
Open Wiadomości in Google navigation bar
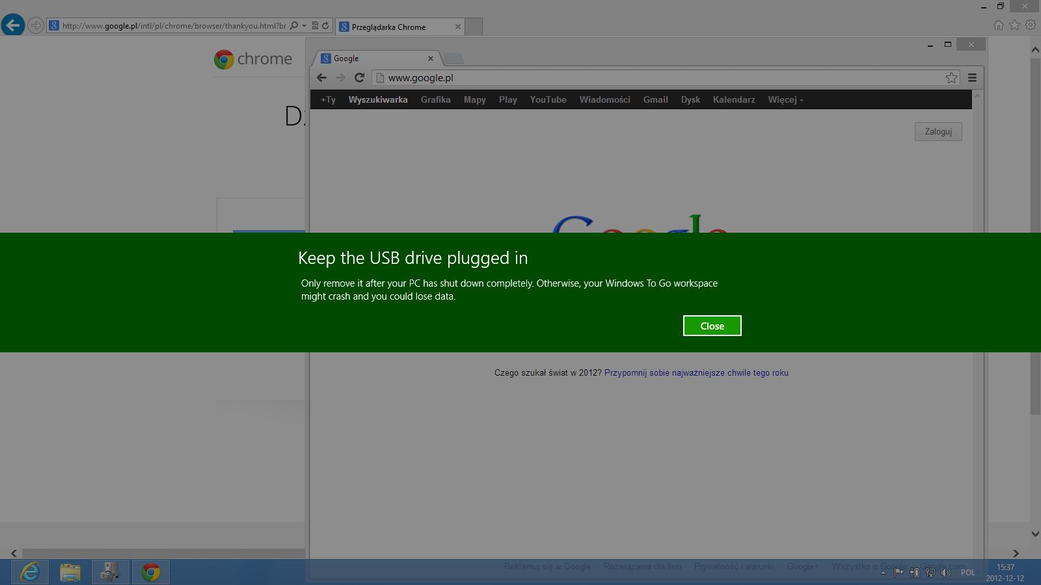605,99
